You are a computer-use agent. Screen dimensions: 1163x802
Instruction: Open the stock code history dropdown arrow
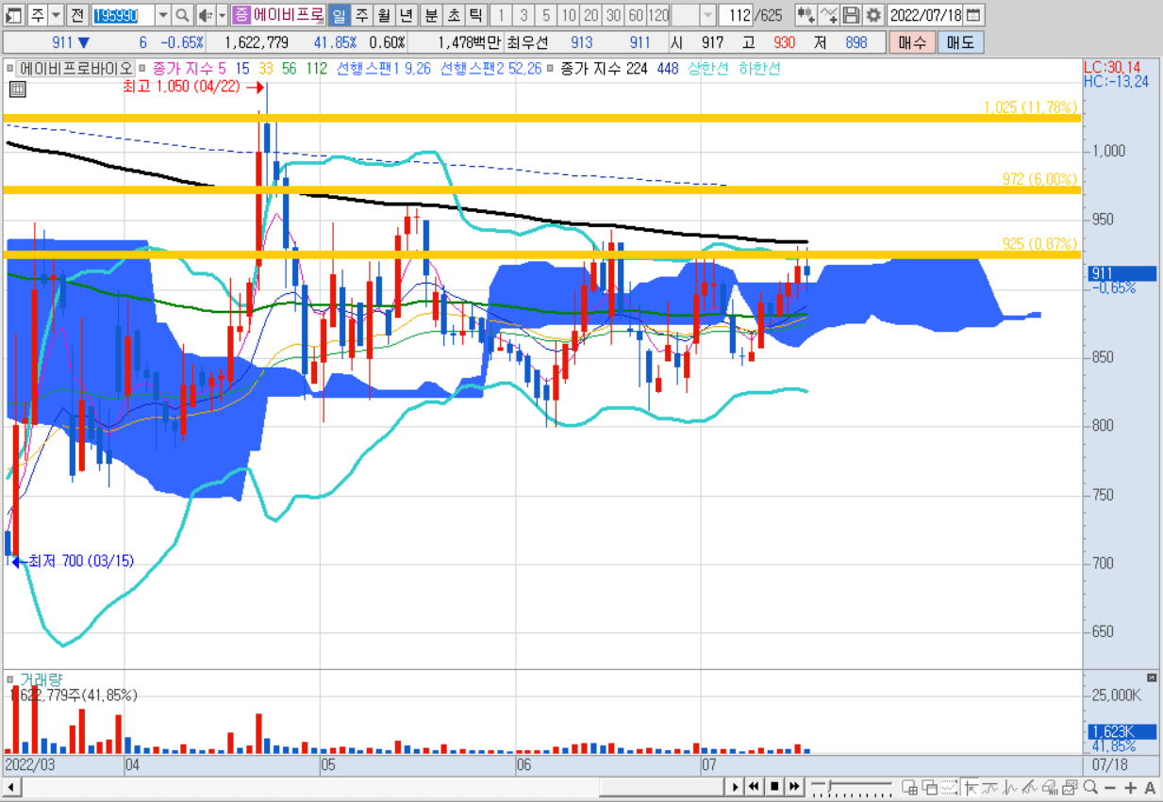(x=162, y=15)
